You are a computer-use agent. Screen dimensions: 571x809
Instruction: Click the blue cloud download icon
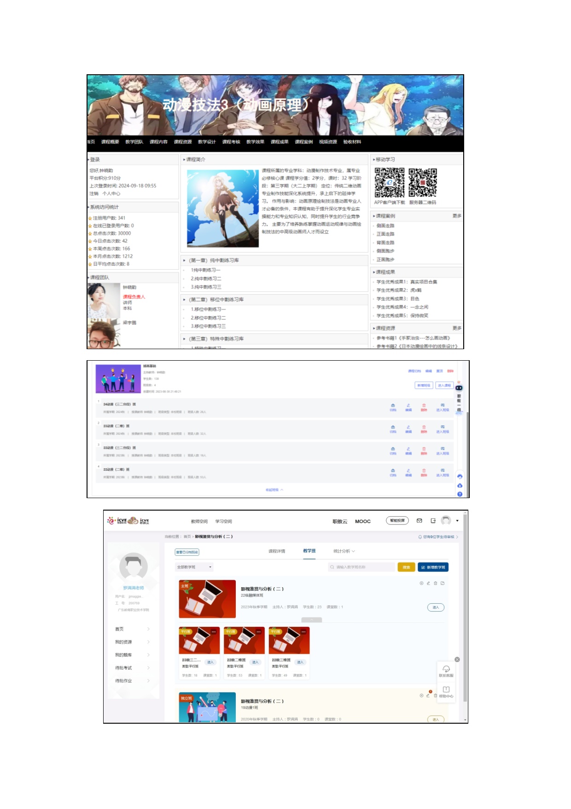pos(460,485)
